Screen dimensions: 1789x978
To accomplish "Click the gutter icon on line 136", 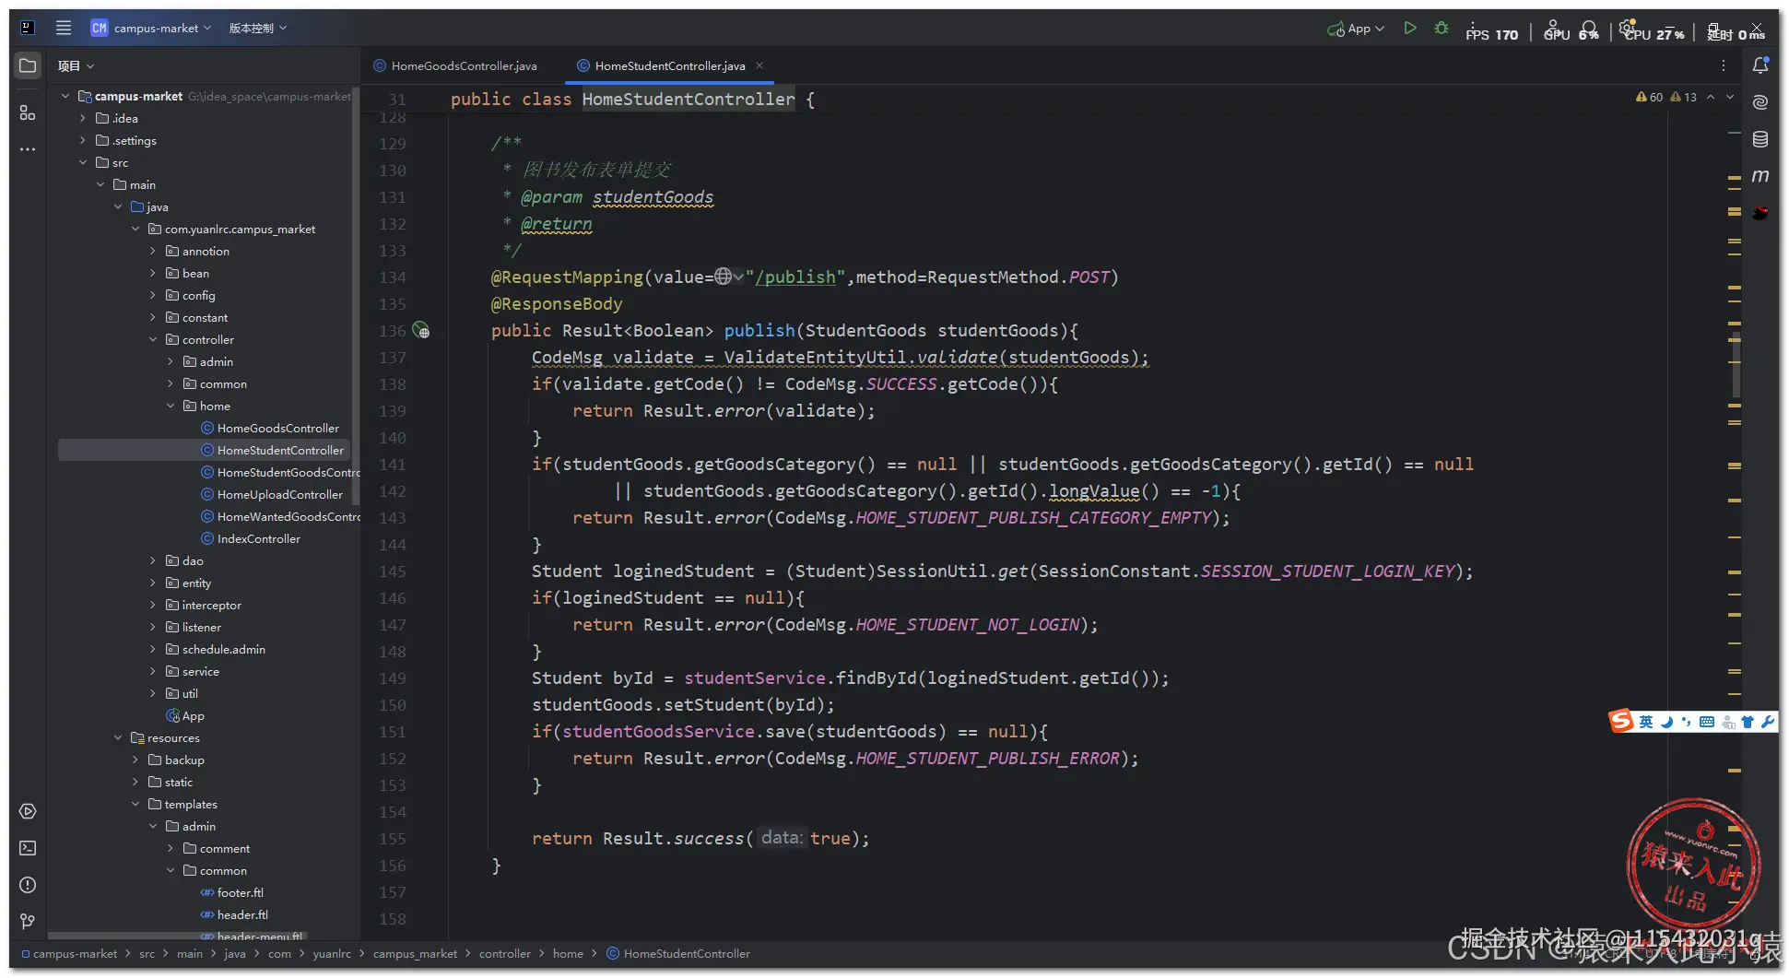I will coord(420,330).
